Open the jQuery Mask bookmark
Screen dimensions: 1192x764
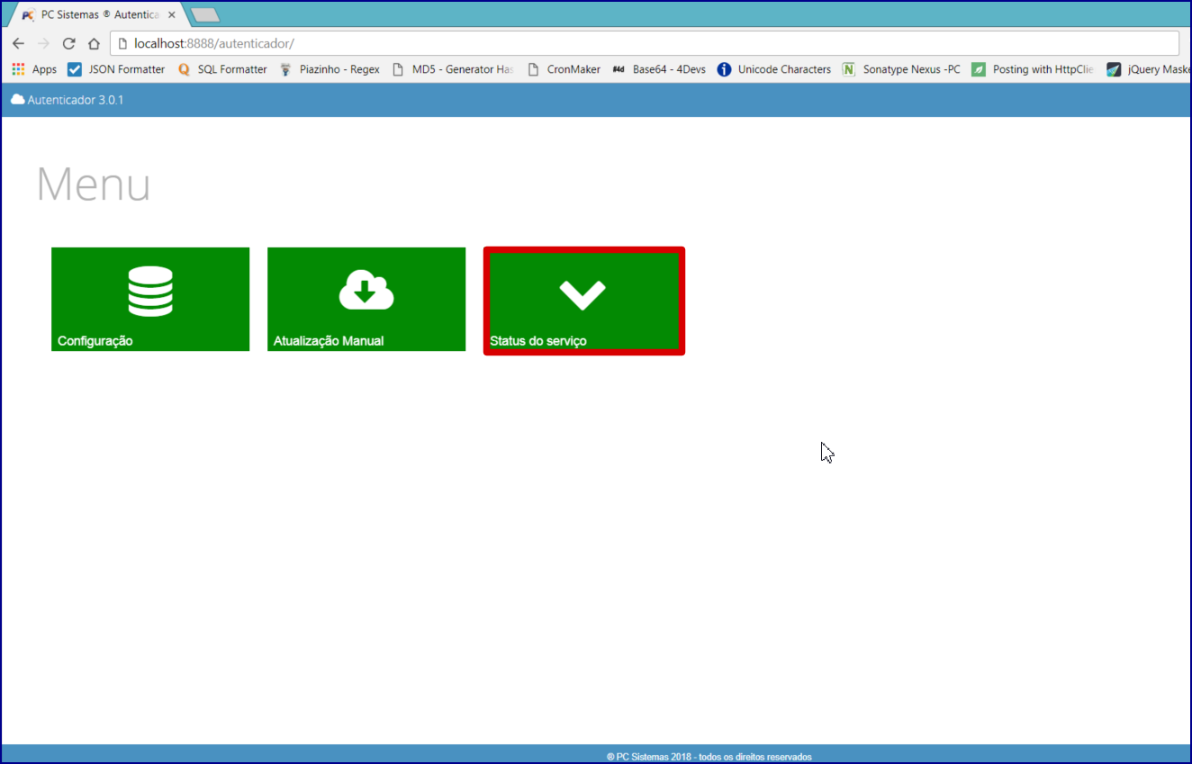(1149, 69)
